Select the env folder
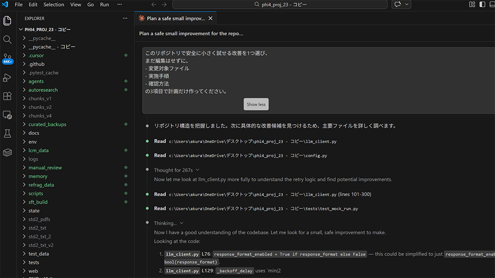Image resolution: width=495 pixels, height=278 pixels. click(32, 142)
